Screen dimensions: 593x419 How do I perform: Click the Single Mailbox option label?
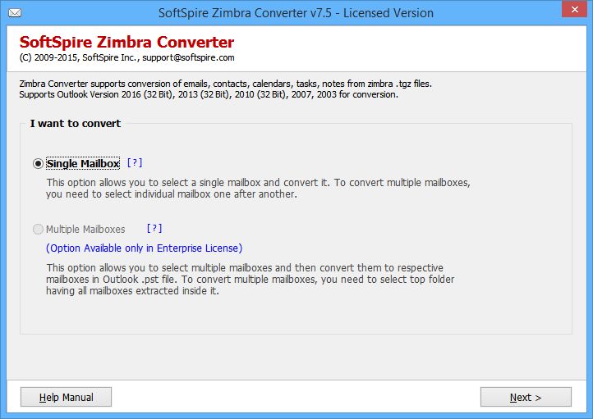point(83,163)
